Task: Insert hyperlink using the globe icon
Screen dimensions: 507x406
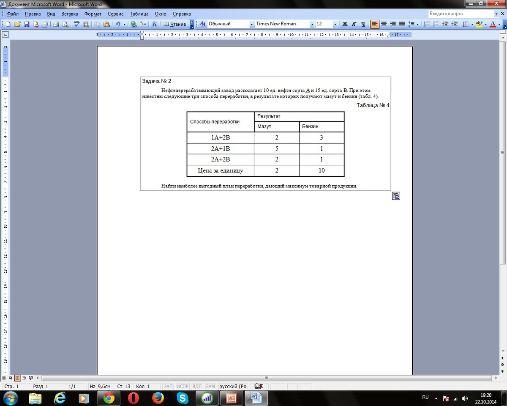Action: (134, 24)
